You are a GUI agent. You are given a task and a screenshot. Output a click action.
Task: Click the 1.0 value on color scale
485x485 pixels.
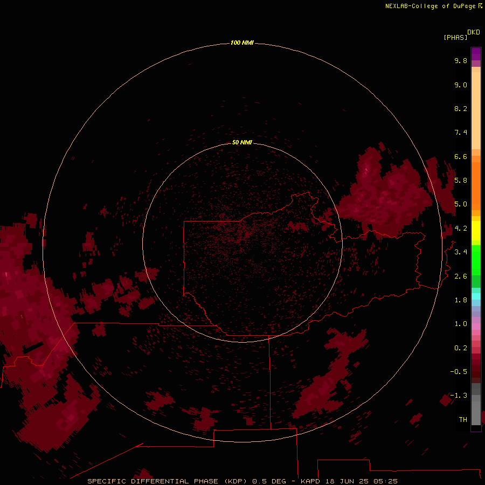[x=461, y=324]
